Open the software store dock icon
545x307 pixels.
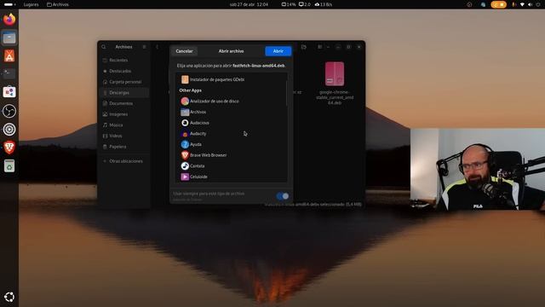[x=9, y=92]
